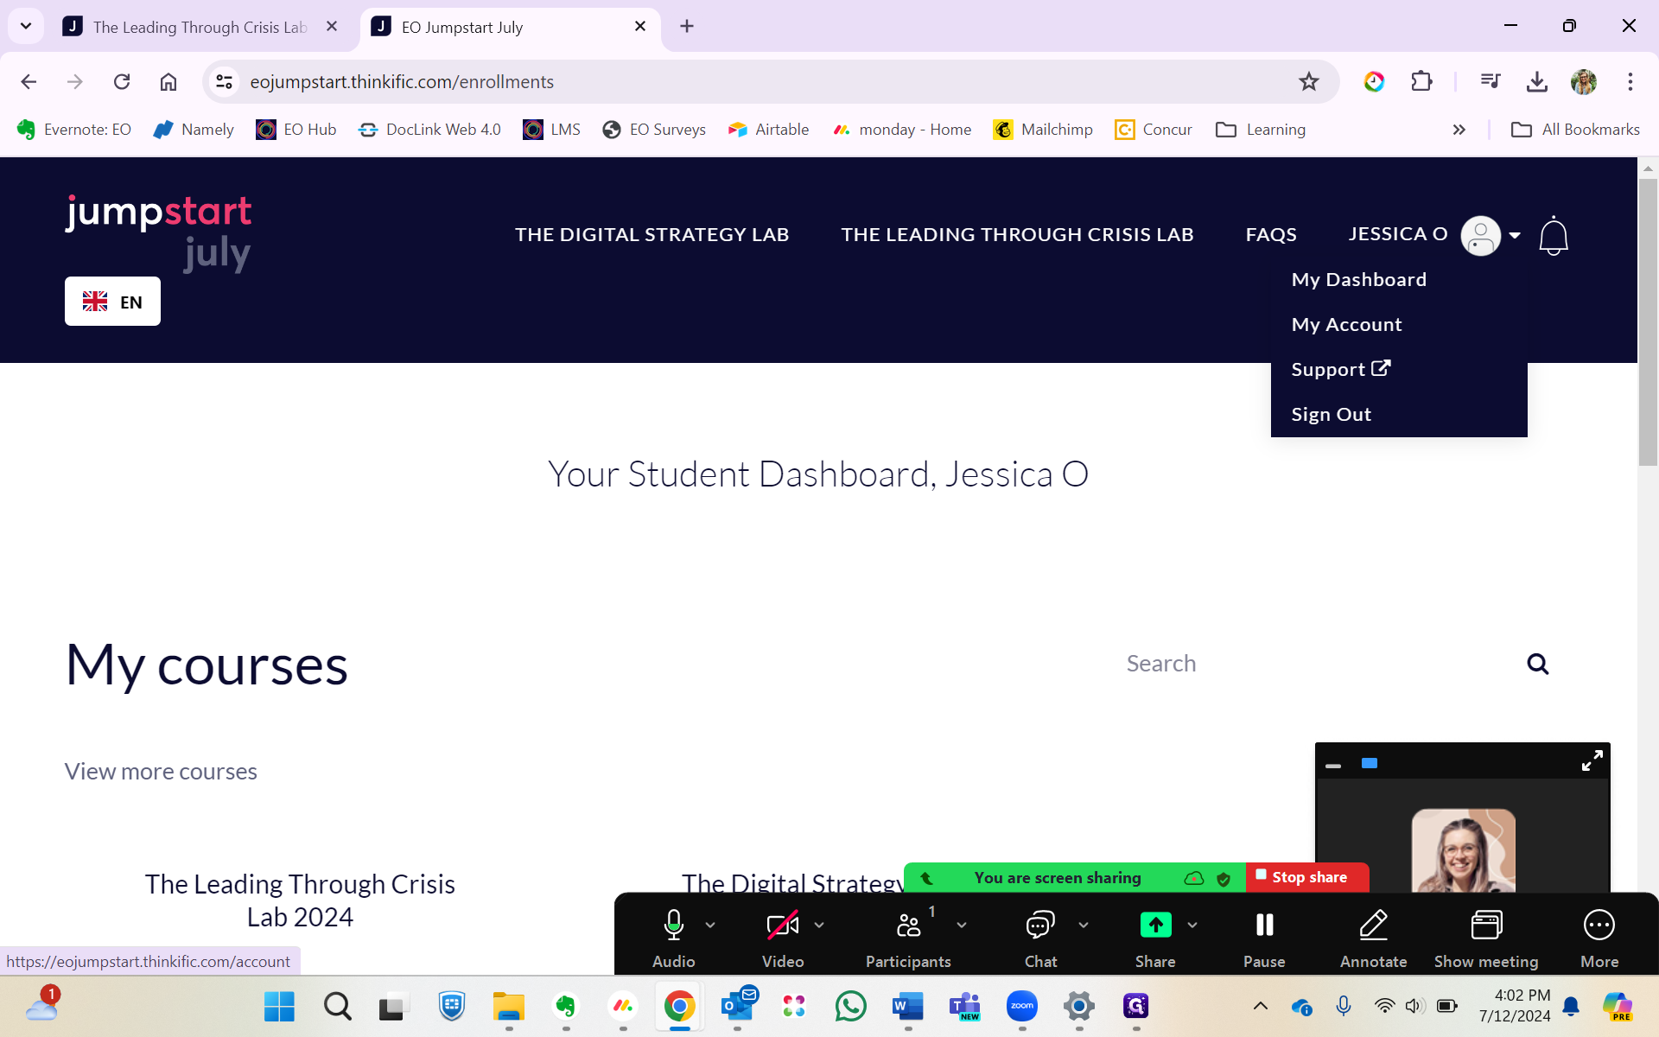Open the All Bookmarks folder

(x=1575, y=130)
